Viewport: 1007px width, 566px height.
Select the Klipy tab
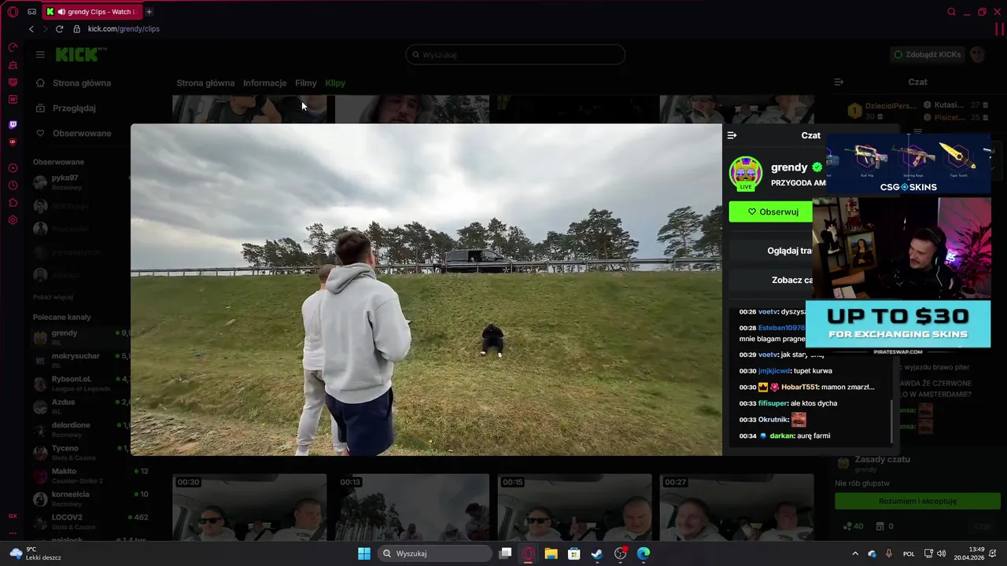pyautogui.click(x=335, y=83)
